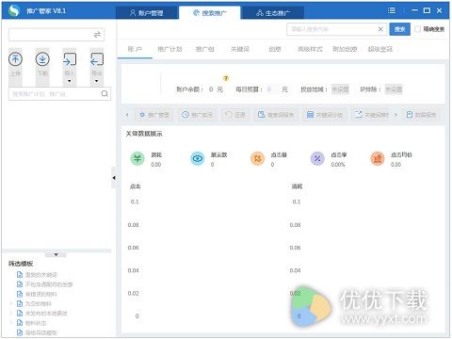Click the 还原 undo toolbar button

pos(235,115)
